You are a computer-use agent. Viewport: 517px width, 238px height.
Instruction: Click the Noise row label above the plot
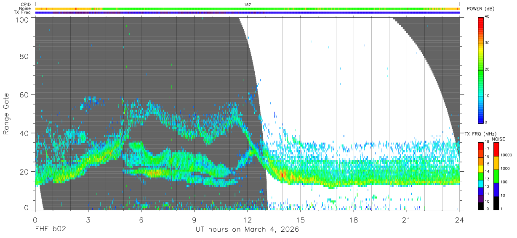(x=24, y=8)
